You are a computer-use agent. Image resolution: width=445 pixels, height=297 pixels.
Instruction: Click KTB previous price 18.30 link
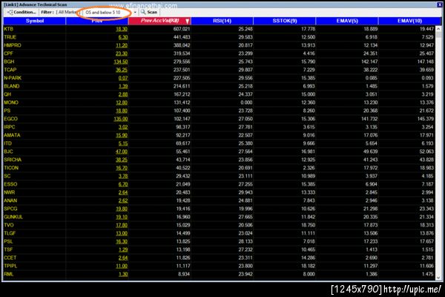click(122, 29)
